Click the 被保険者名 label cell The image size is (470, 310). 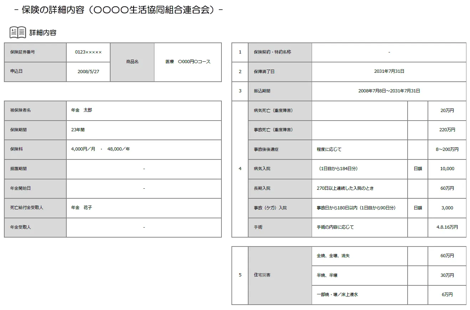[x=35, y=111]
